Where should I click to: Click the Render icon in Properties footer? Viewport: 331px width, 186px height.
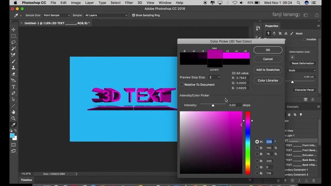click(x=306, y=99)
